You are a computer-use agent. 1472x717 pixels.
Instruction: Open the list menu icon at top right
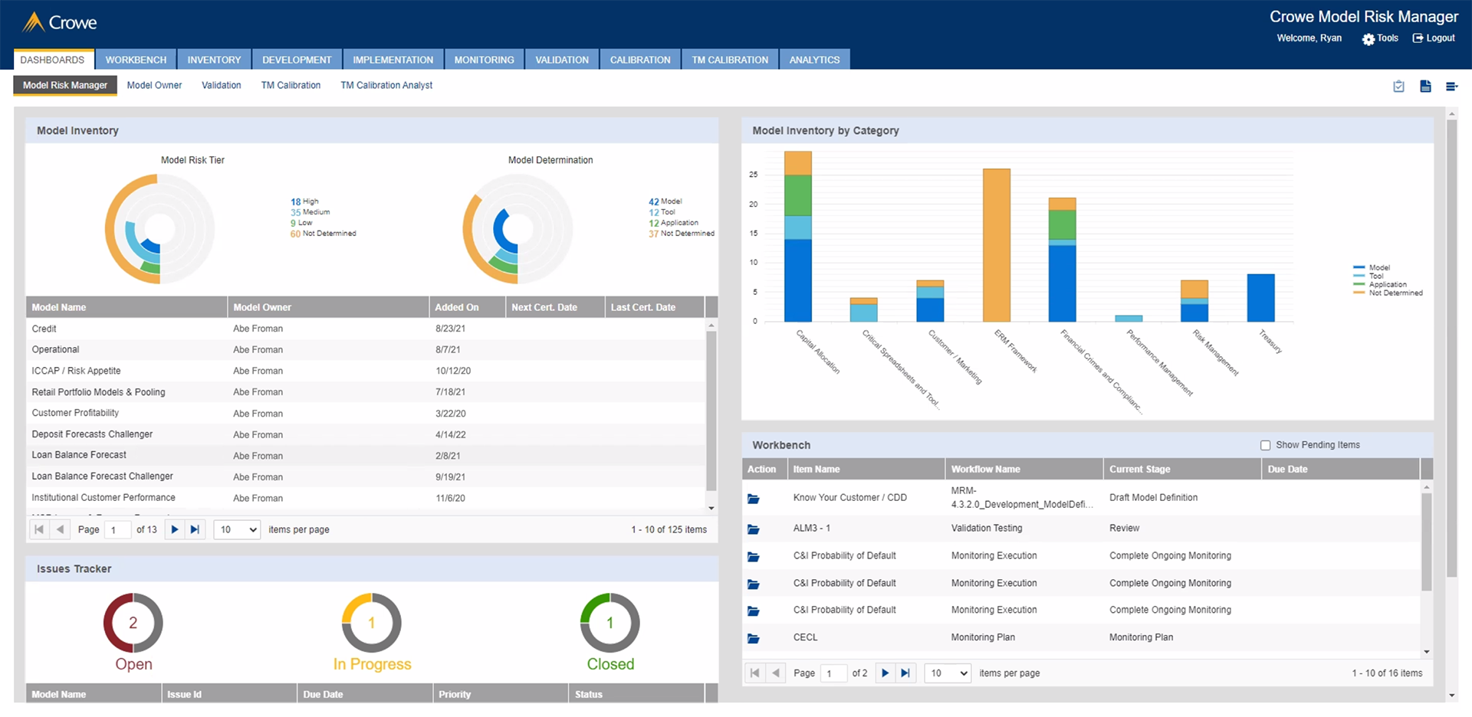click(x=1451, y=87)
